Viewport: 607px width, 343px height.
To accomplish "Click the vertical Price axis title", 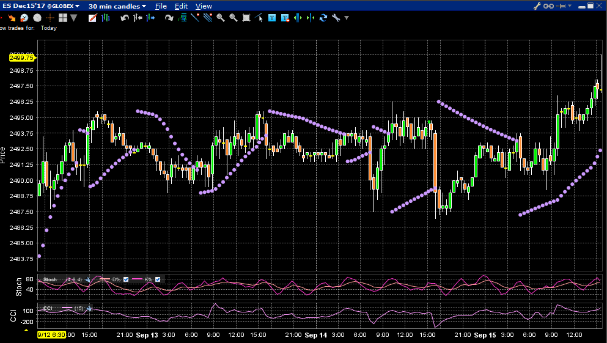I will tap(2, 155).
